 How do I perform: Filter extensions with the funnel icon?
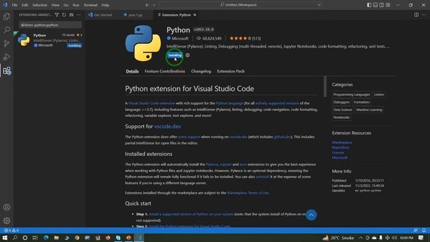coord(56,15)
